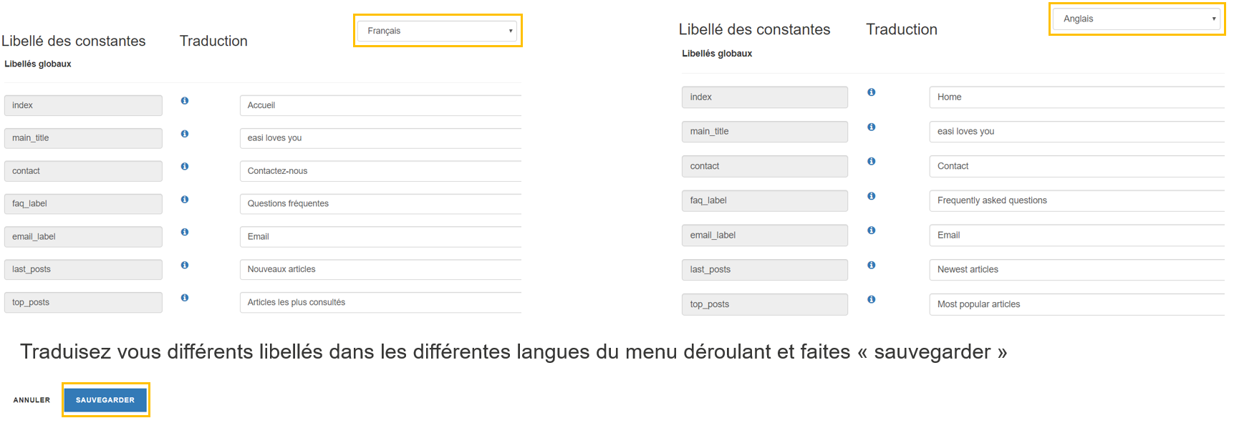Click info icon beside Frequently asked questions
Screen dimensions: 1234x423
tap(871, 196)
